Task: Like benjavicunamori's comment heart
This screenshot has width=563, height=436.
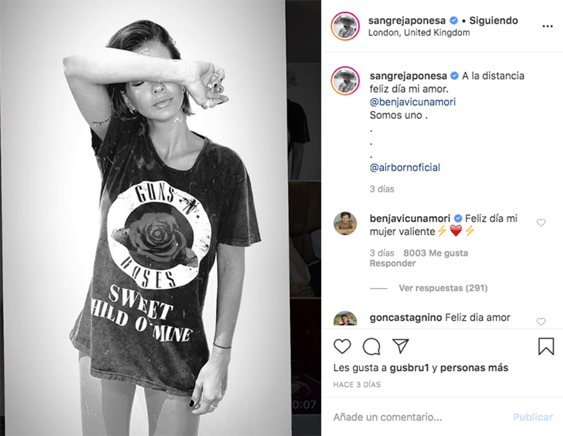Action: pyautogui.click(x=541, y=222)
